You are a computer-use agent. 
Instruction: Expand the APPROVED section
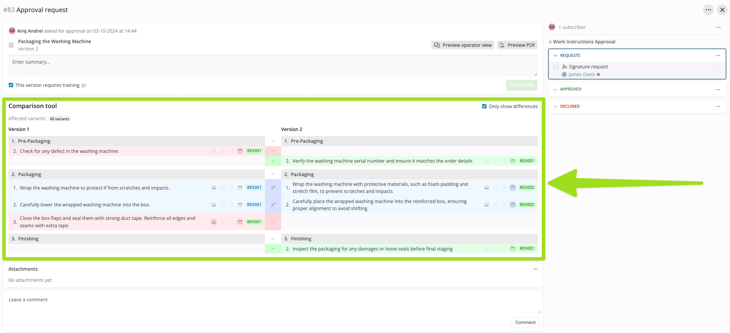[555, 89]
